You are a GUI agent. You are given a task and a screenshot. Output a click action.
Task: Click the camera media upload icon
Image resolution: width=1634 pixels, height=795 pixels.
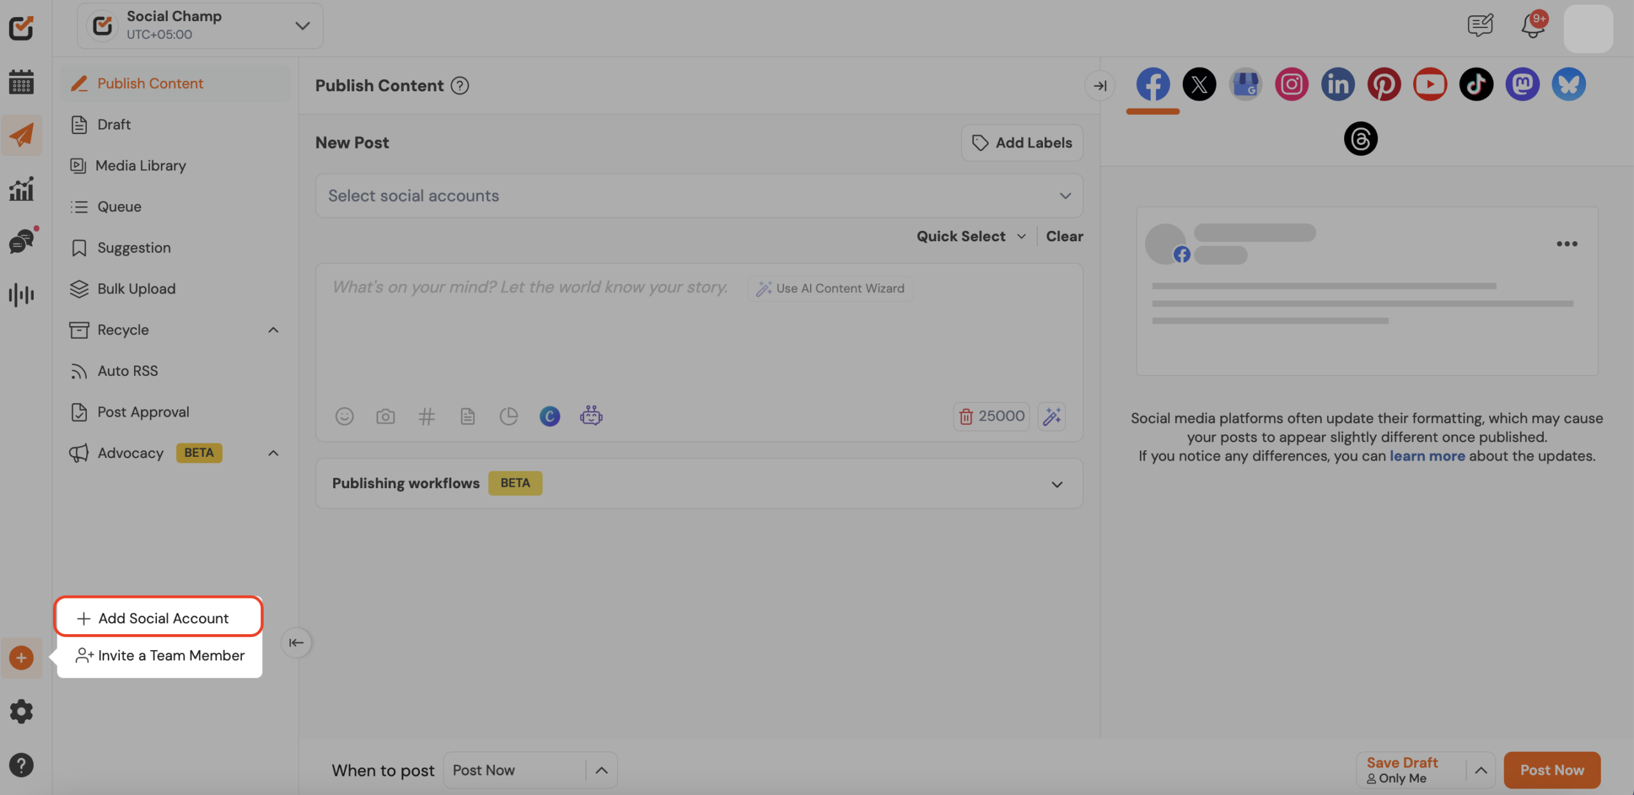point(385,417)
